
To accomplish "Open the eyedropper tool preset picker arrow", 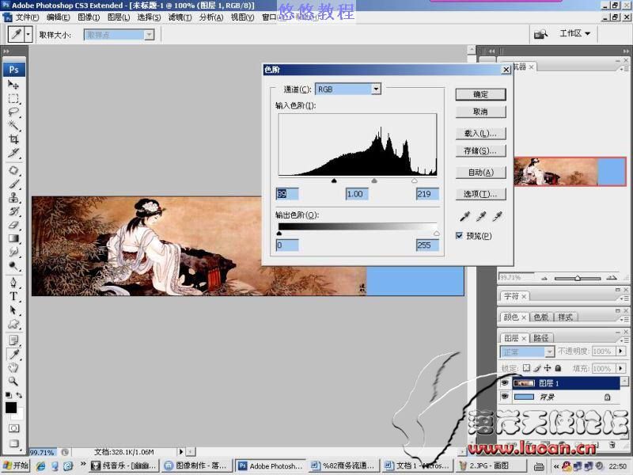I will [x=28, y=34].
